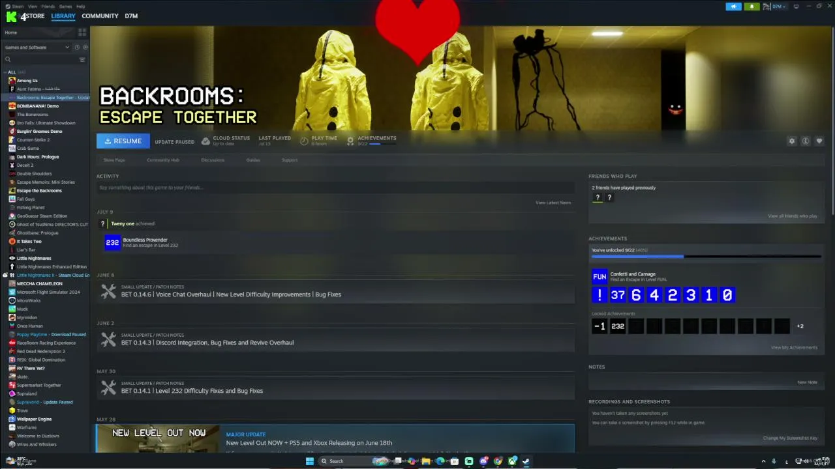Open Games and Software filter dropdown
The image size is (835, 469).
(37, 47)
